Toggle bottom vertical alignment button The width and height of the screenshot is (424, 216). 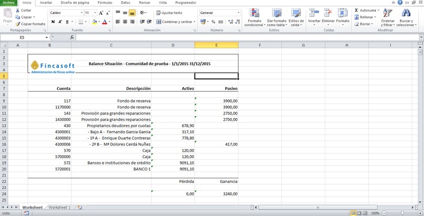pos(133,13)
